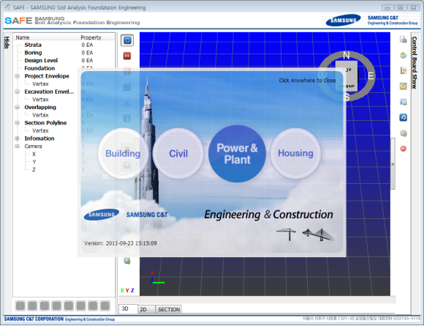
Task: Click the map with pencil icon
Action: [404, 86]
